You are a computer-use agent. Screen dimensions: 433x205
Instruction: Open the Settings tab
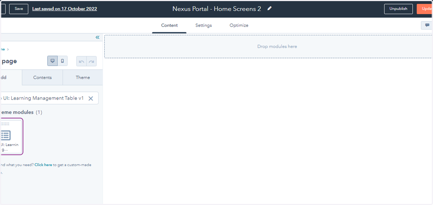click(204, 26)
